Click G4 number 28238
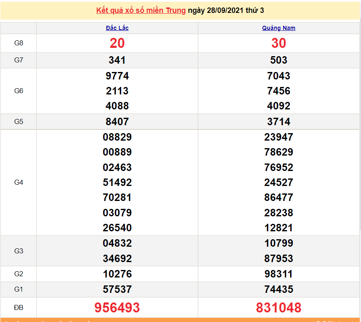Screen dimensions: 361x322 coord(279,213)
